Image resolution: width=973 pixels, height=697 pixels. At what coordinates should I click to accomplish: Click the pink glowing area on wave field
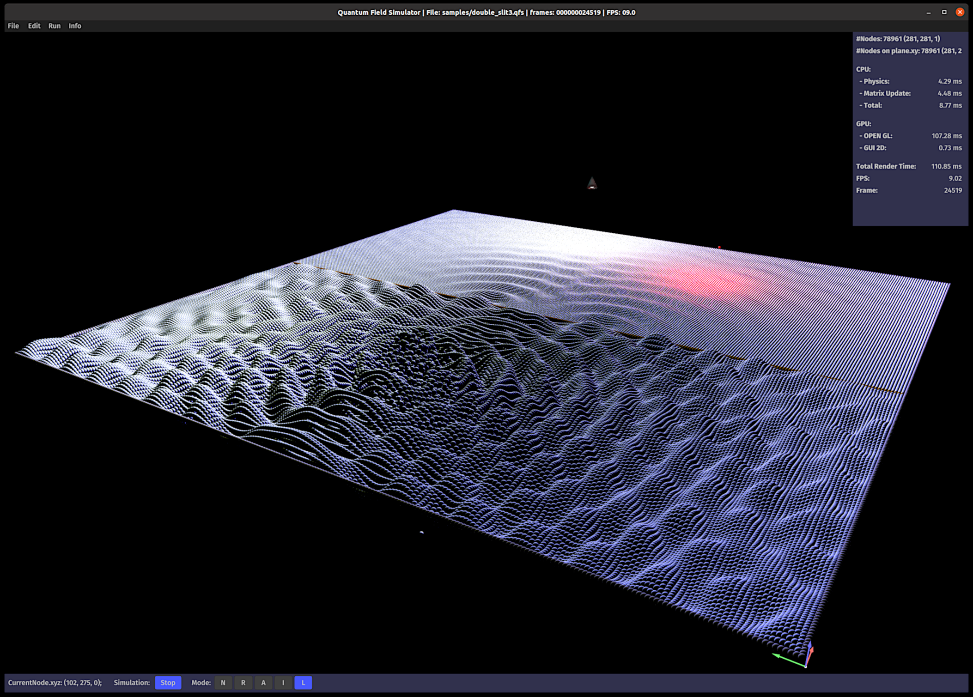tap(712, 279)
